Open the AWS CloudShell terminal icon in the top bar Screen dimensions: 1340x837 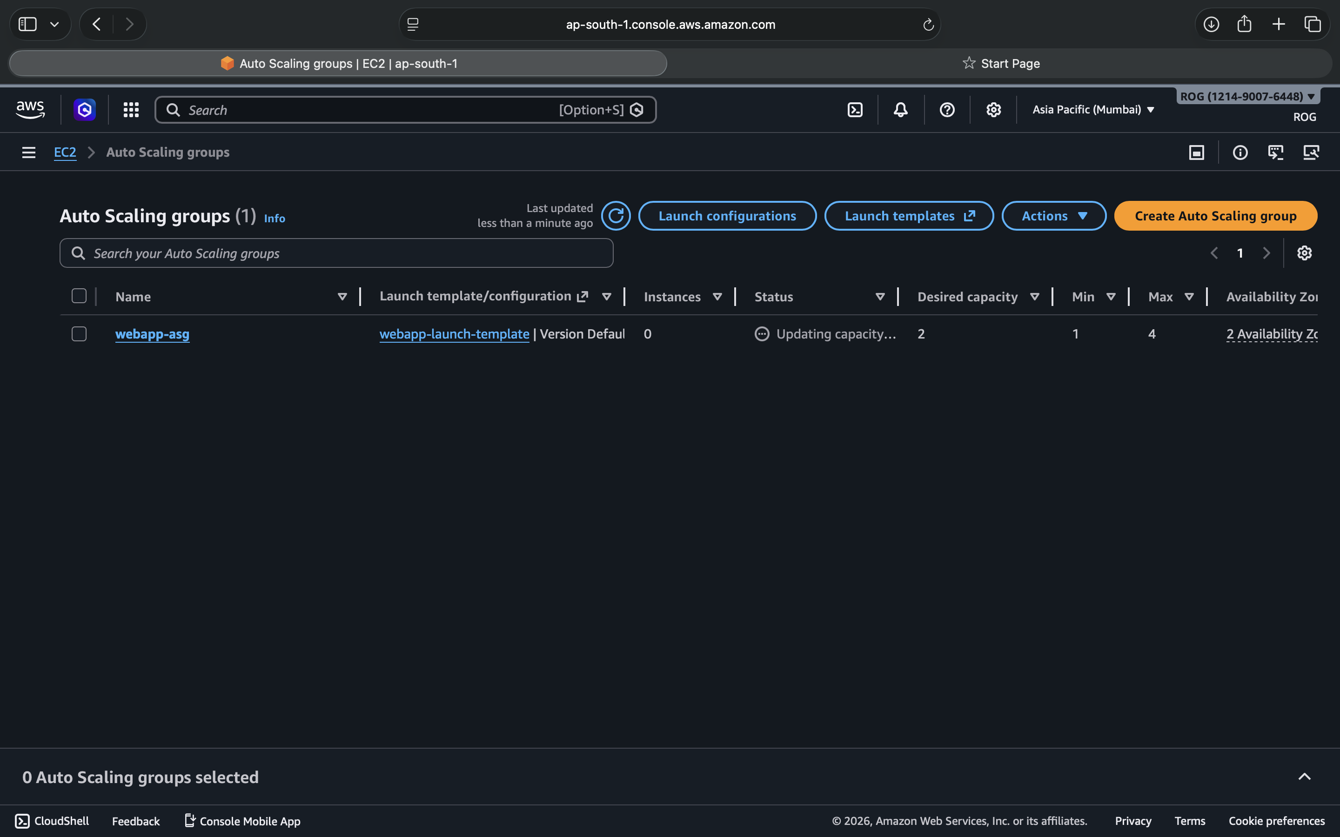click(855, 110)
